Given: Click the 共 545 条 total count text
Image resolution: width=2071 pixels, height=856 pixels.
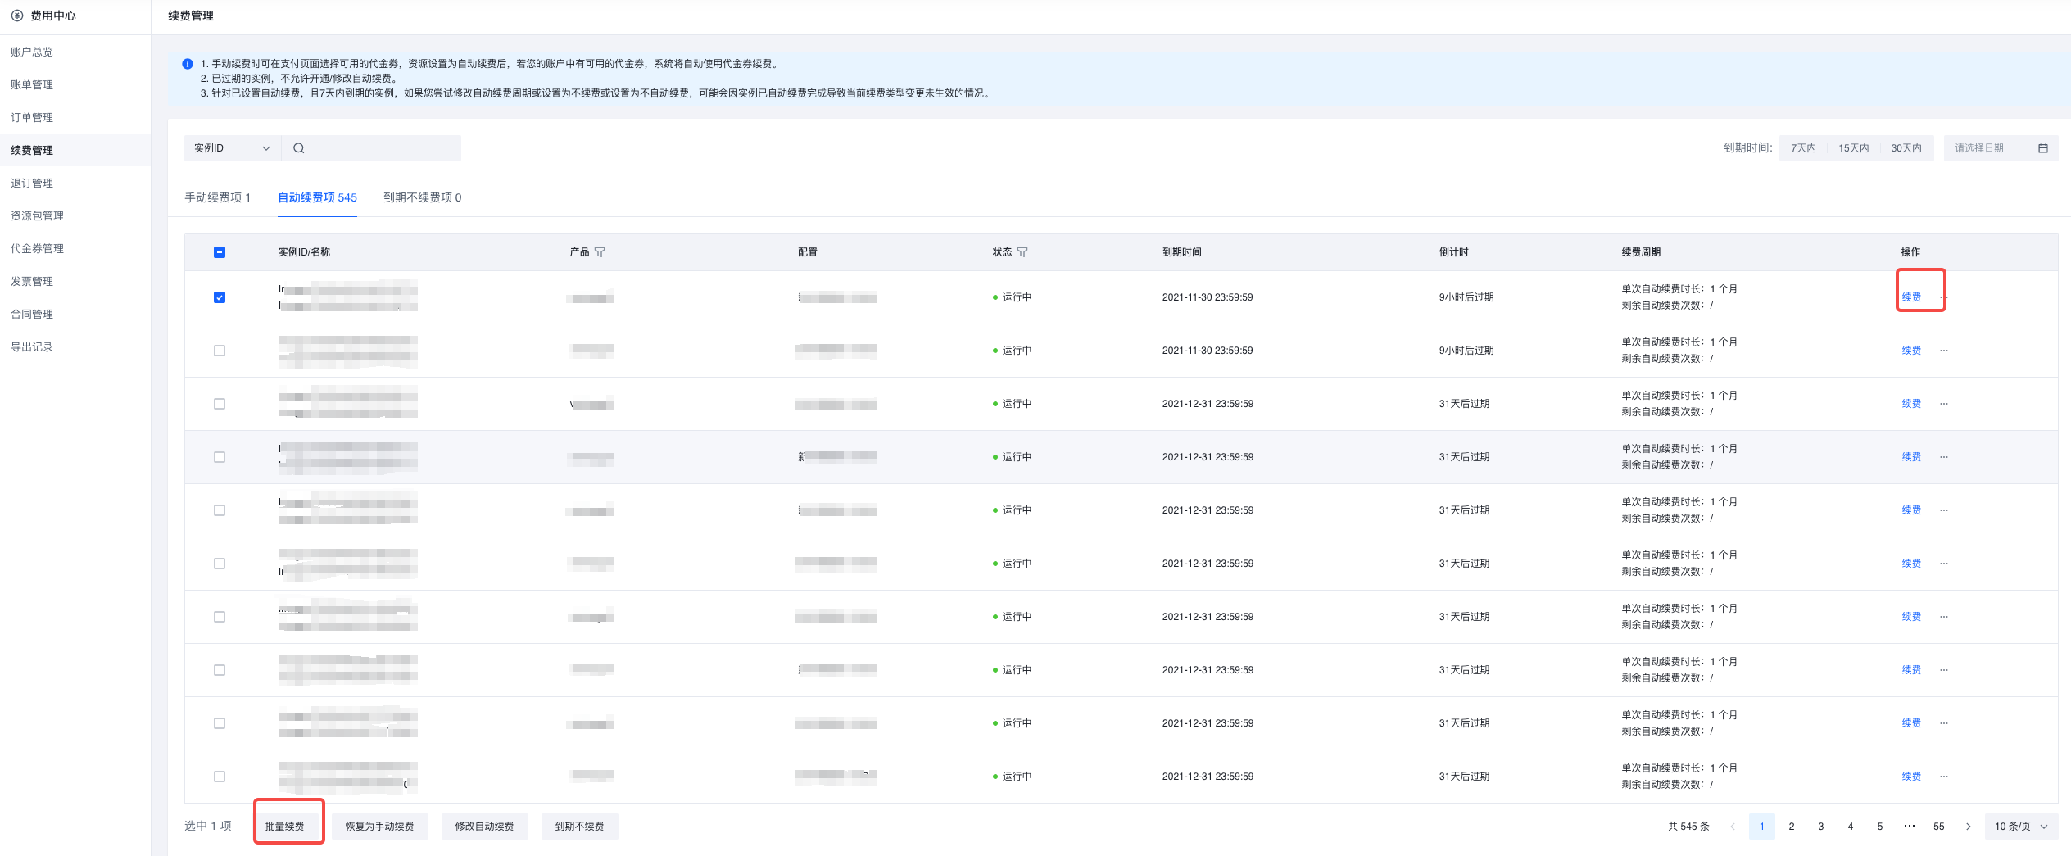Looking at the screenshot, I should [x=1688, y=827].
